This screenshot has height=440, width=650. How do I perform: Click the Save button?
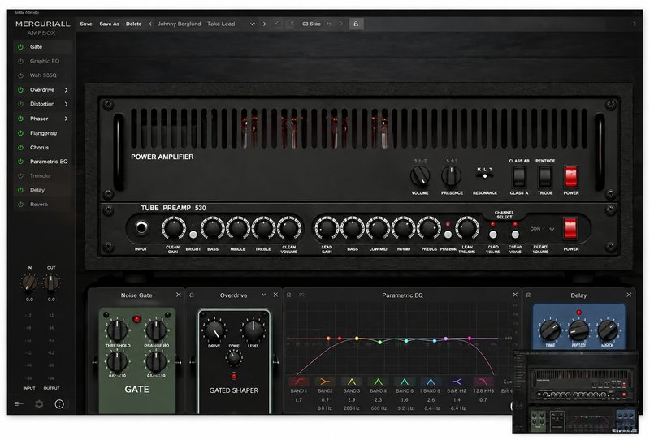pyautogui.click(x=86, y=24)
